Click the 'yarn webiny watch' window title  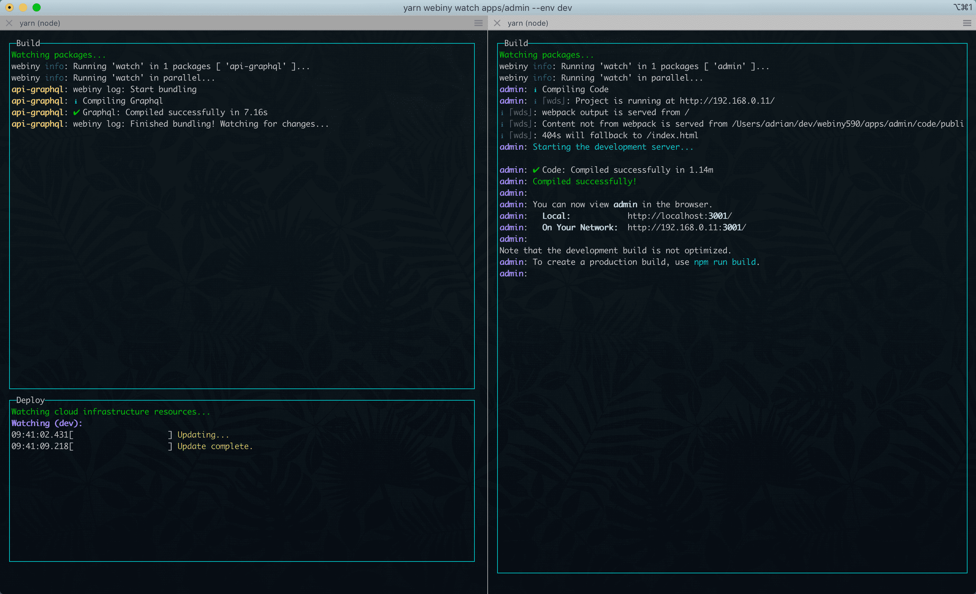(x=488, y=7)
